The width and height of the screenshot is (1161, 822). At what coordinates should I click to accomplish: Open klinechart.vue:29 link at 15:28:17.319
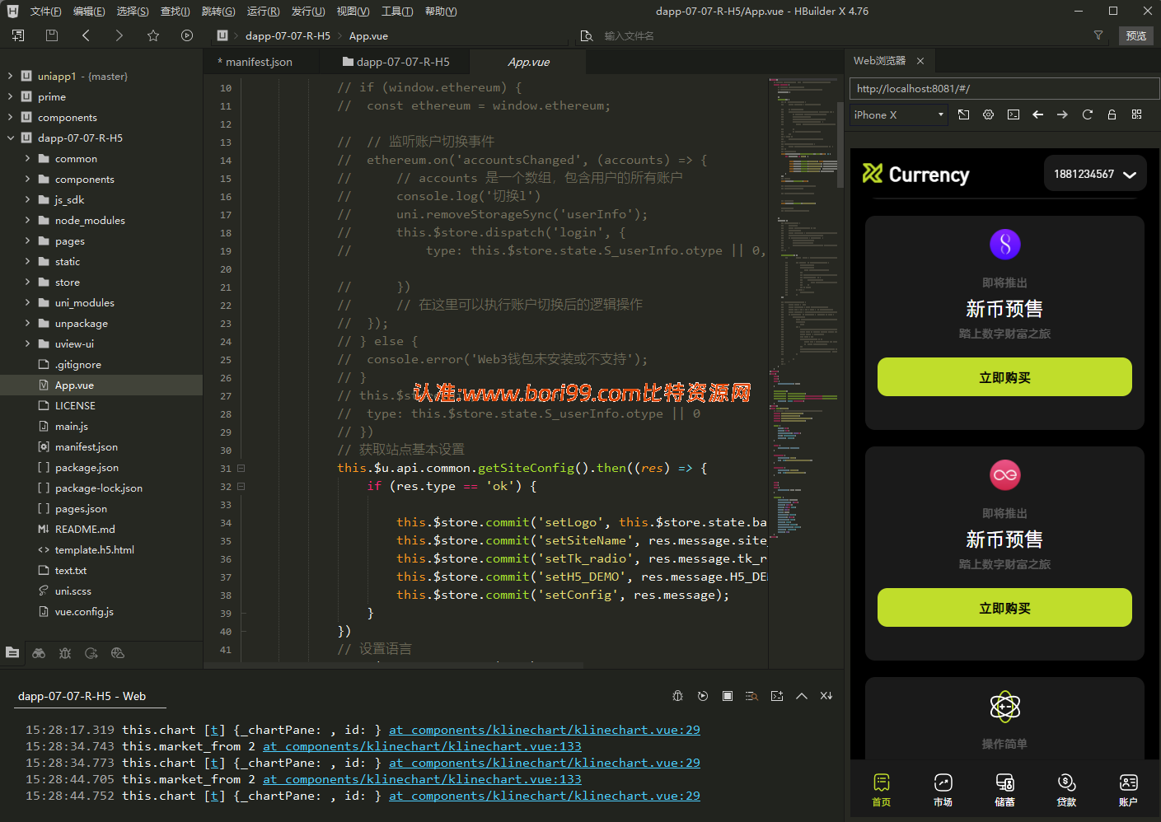click(x=545, y=730)
